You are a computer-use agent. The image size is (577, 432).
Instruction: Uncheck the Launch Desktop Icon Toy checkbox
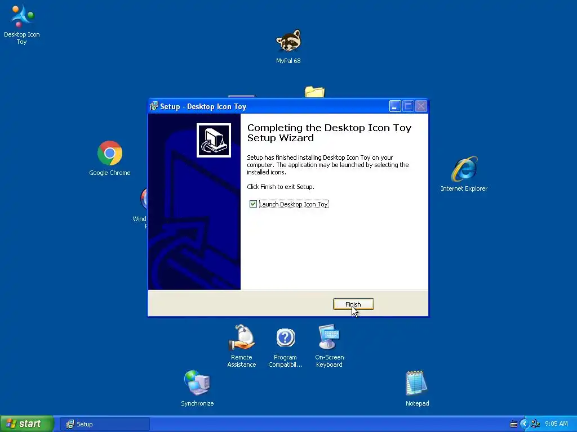tap(253, 204)
